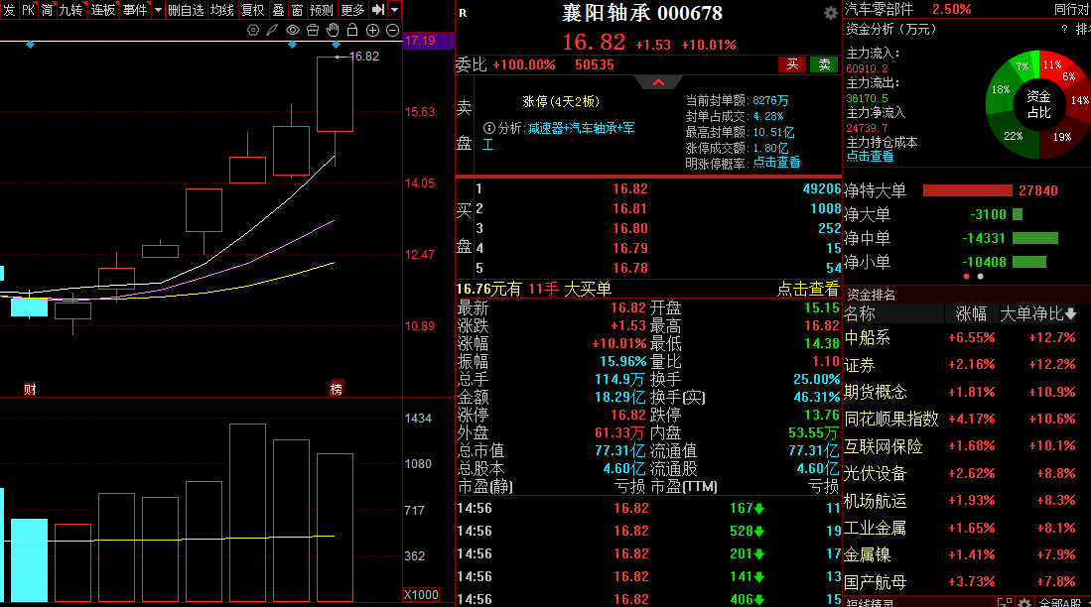Open the 分析 info circle icon
Viewport: 1091px width, 607px height.
click(489, 128)
